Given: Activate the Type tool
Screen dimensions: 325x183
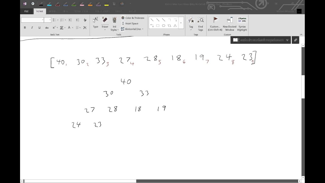Looking at the screenshot, I should point(95,23).
